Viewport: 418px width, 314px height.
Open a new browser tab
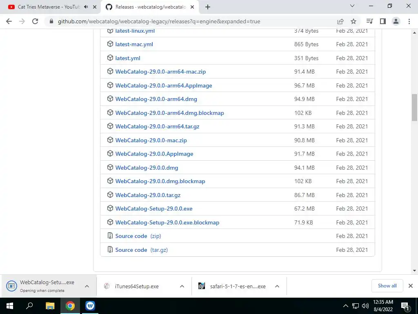pyautogui.click(x=208, y=7)
